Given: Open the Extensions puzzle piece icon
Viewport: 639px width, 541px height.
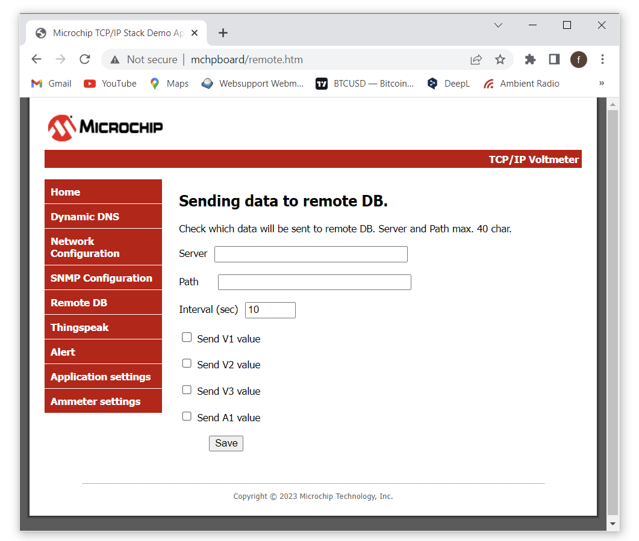Looking at the screenshot, I should click(x=530, y=59).
